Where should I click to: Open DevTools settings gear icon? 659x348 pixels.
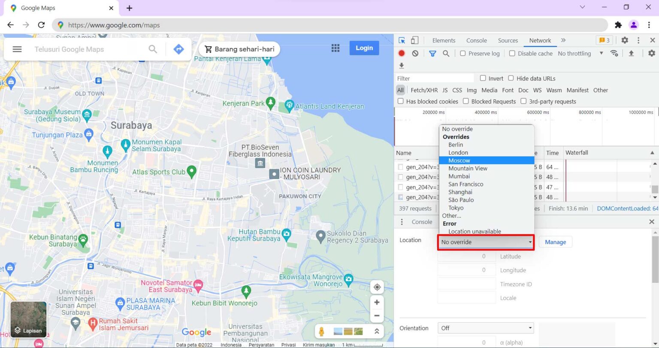pos(625,40)
